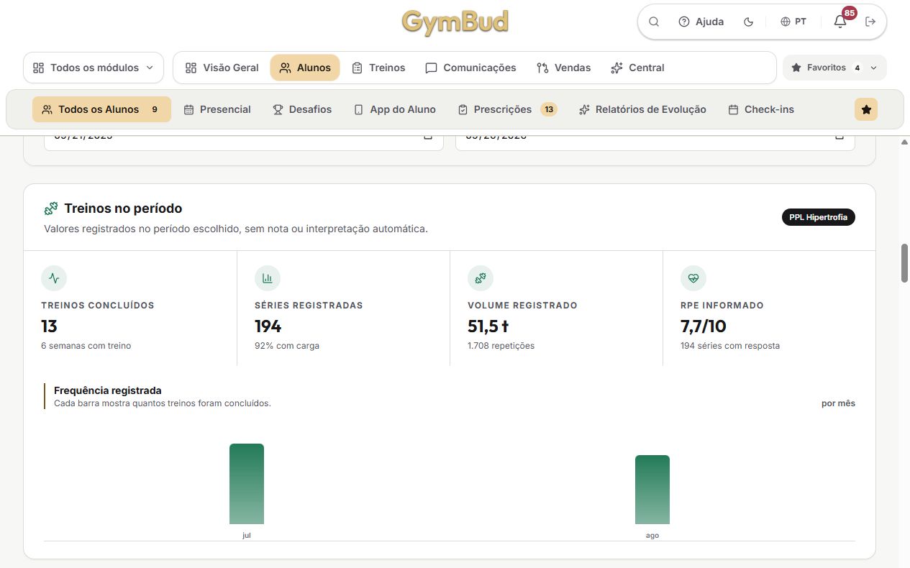Viewport: 910px width, 568px height.
Task: Click the logout arrow icon
Action: 870,22
